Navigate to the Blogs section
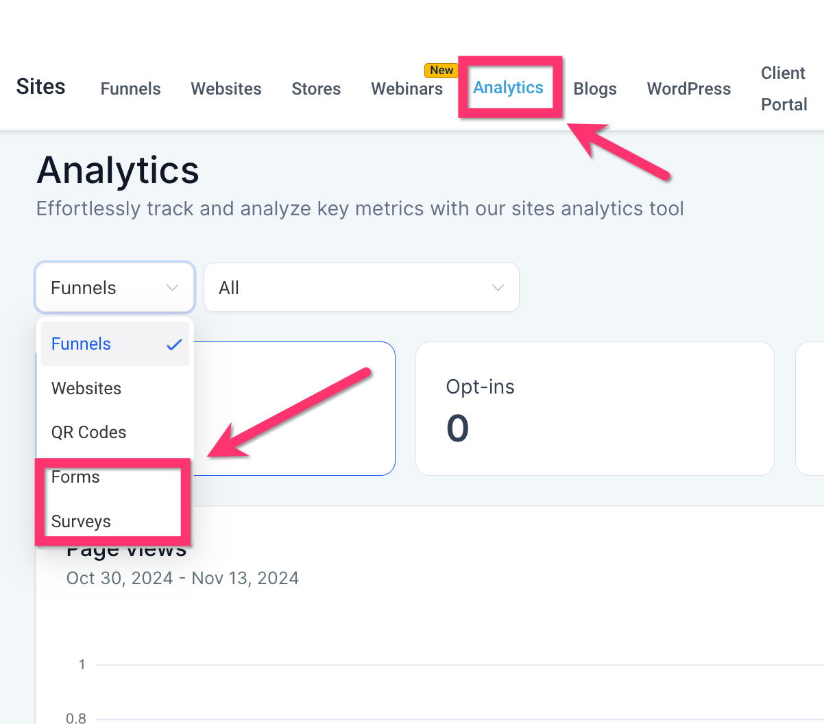 pyautogui.click(x=594, y=89)
